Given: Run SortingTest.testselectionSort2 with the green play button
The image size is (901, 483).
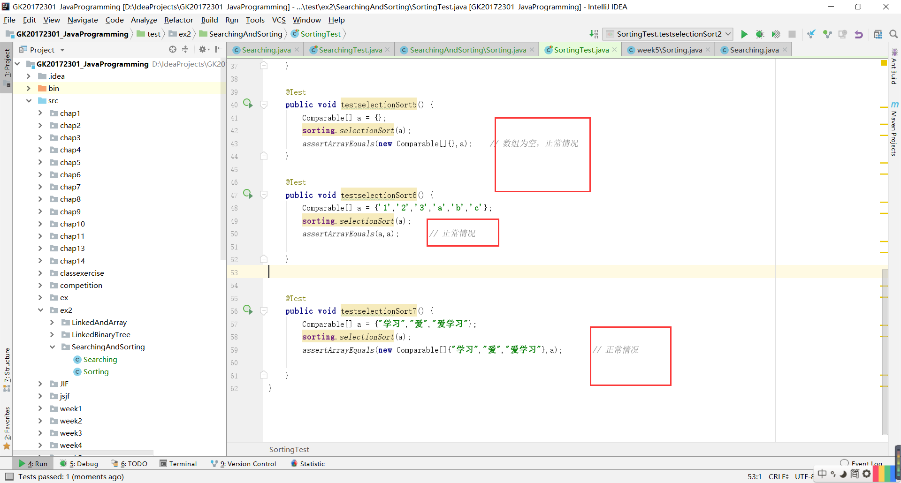Looking at the screenshot, I should (x=744, y=34).
